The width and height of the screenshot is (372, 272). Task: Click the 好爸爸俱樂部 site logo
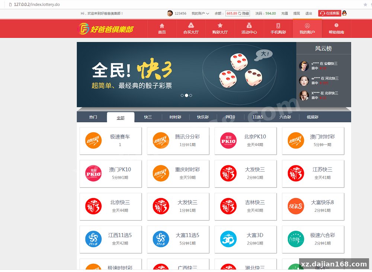[106, 29]
